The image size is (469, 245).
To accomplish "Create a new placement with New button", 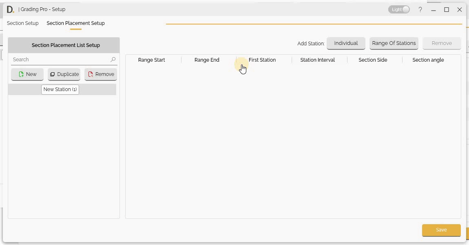I will 27,74.
